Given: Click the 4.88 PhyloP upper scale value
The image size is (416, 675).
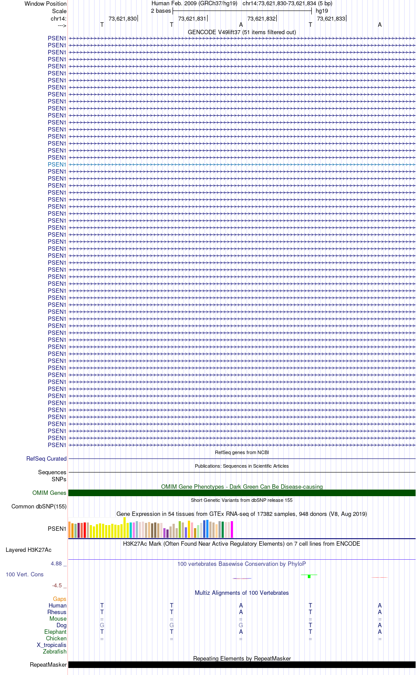Looking at the screenshot, I should click(x=56, y=563).
